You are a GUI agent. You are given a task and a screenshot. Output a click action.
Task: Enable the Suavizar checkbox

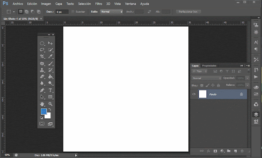pyautogui.click(x=73, y=12)
